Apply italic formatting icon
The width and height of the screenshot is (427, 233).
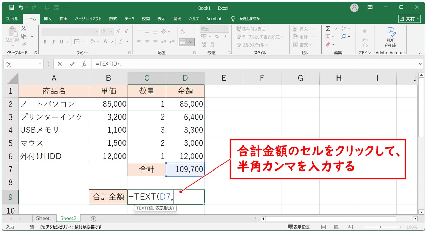click(x=54, y=42)
